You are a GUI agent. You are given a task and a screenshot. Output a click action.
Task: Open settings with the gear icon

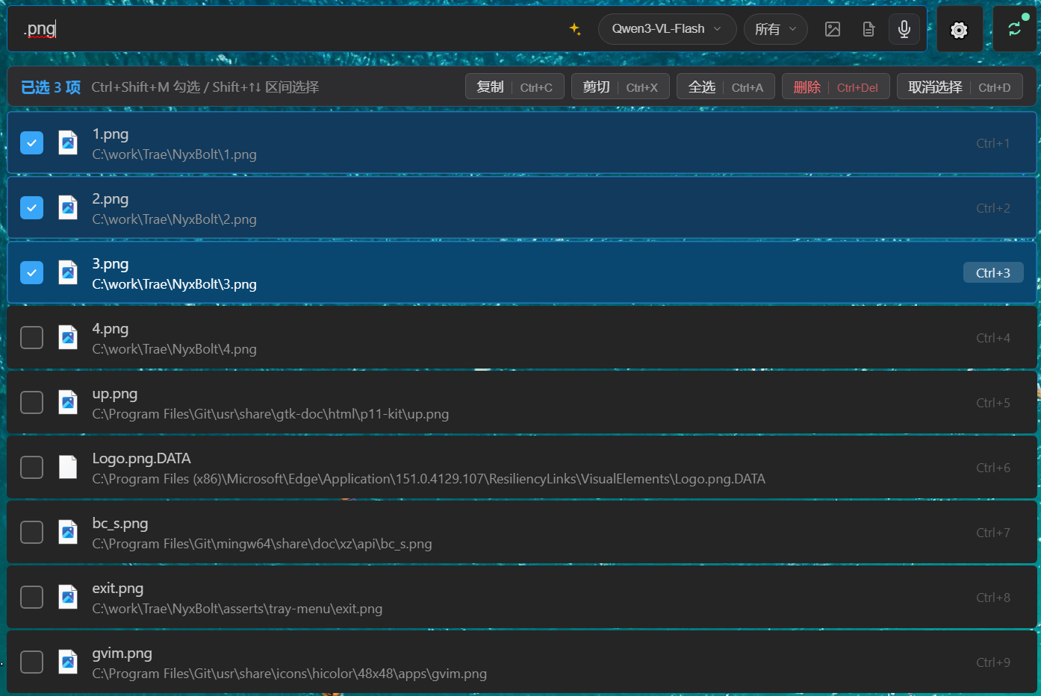click(960, 30)
